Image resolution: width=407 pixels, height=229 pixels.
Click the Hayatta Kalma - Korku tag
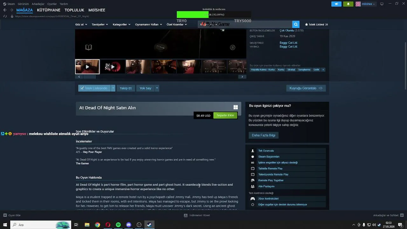[263, 70]
